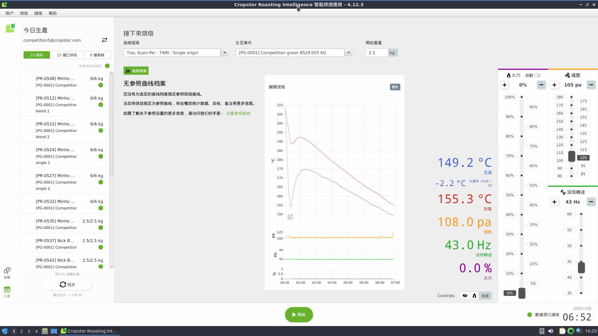
Task: Click the volume speaker tray icon
Action: 551,331
